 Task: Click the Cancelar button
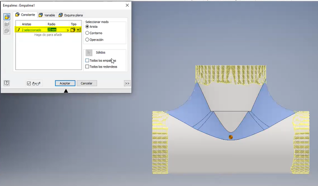(87, 83)
